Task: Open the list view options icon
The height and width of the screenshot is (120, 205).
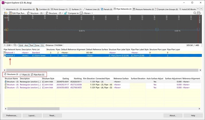Action: click(199, 13)
